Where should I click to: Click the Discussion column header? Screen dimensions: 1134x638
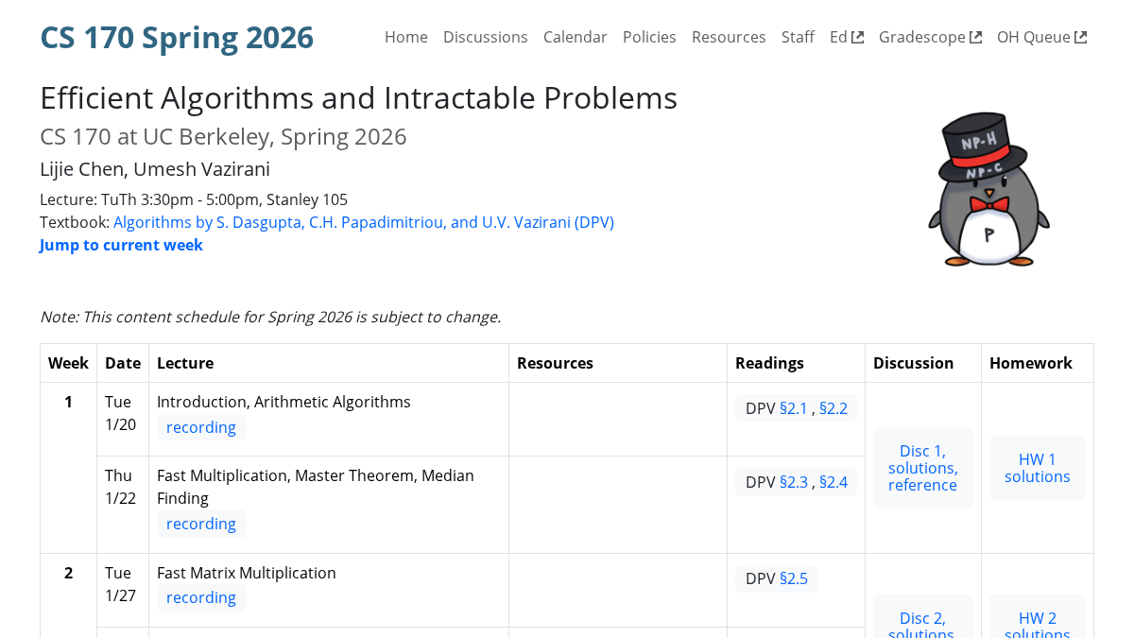923,363
